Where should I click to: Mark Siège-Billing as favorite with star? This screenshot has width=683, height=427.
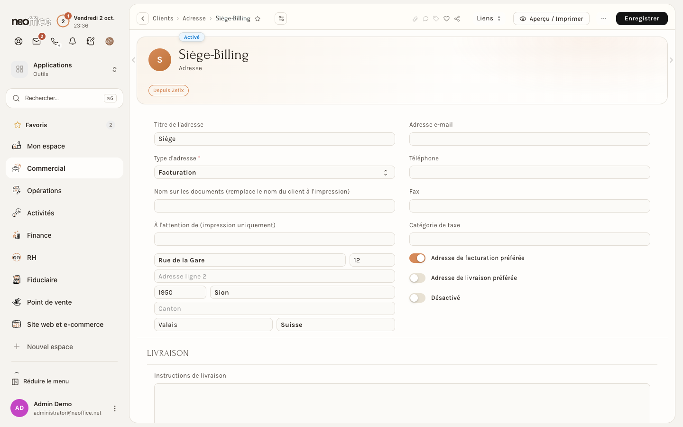258,19
